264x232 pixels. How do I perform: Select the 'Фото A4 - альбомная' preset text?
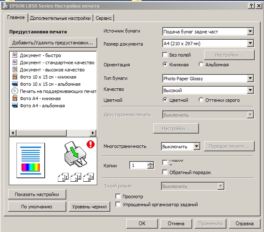point(42,106)
